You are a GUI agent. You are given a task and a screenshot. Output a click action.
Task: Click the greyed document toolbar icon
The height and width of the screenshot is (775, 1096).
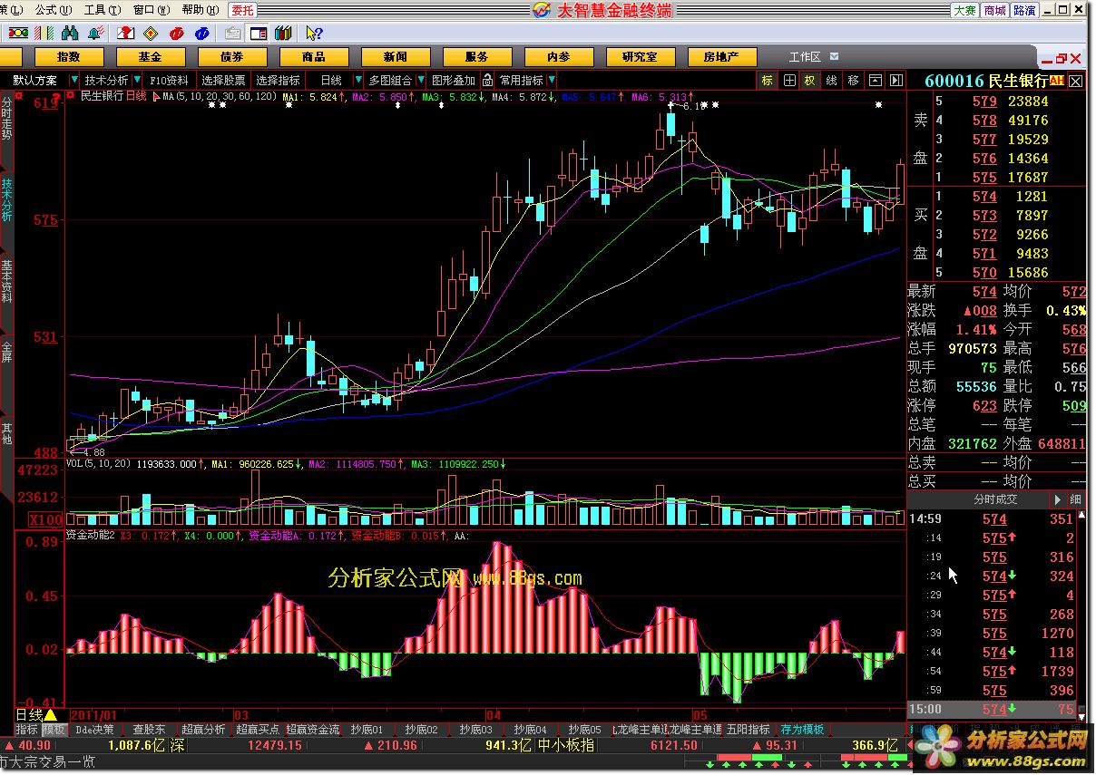(x=233, y=34)
